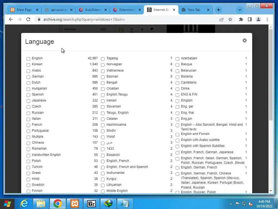Screen dimensions: 278x209
Task: Click the Spanish language label
Action: point(38,94)
